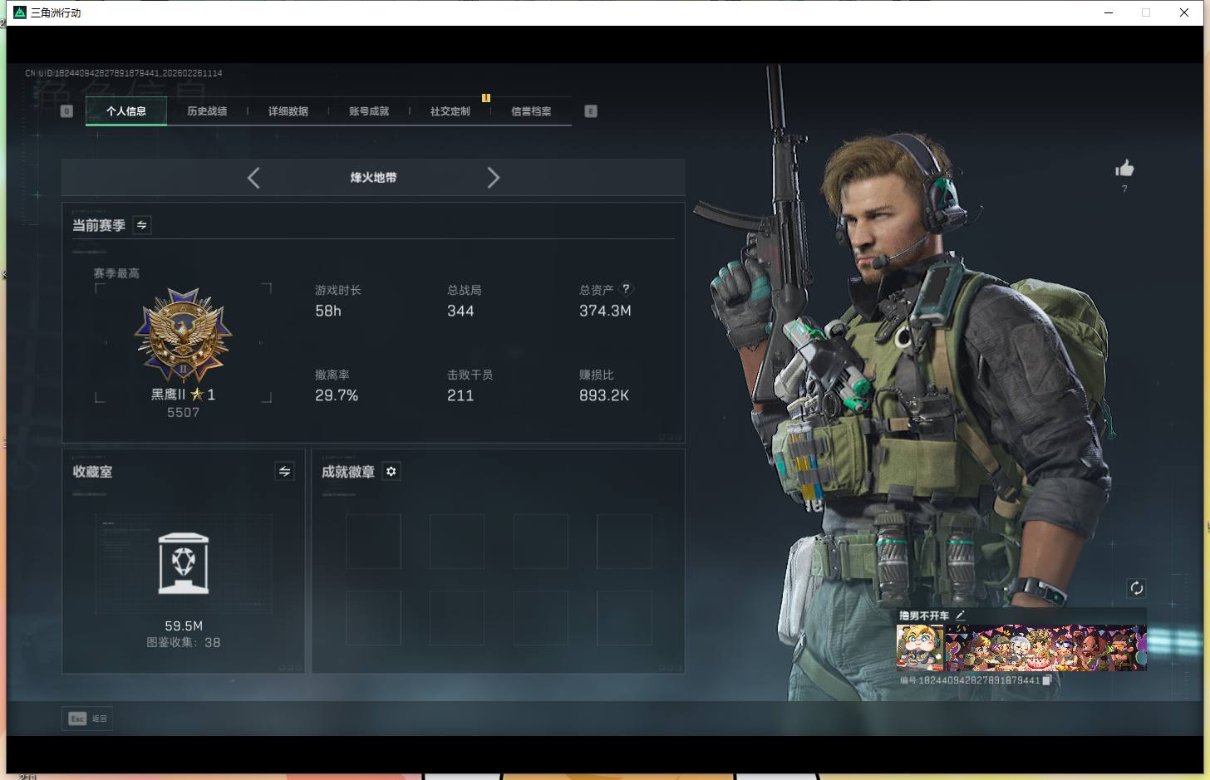Copy the player 编号 with the copy icon
Image resolution: width=1210 pixels, height=780 pixels.
pos(1047,679)
